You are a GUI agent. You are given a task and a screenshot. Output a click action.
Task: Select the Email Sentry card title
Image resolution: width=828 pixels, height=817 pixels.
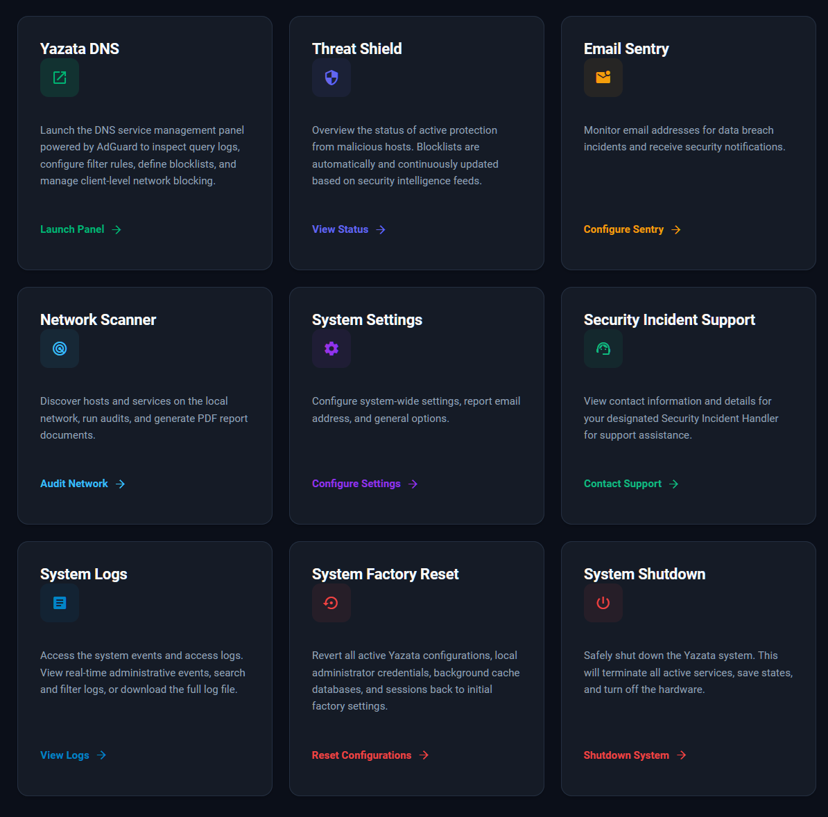(x=626, y=49)
